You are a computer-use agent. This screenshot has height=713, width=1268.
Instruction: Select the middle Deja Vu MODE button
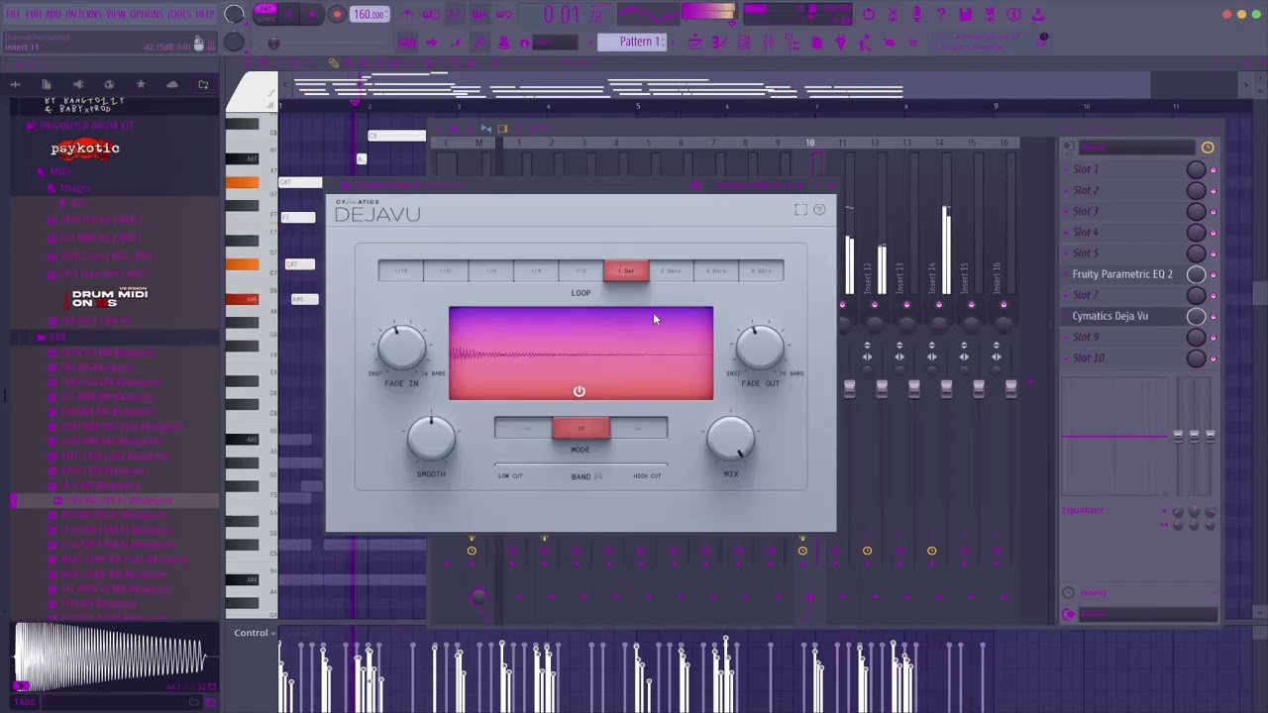581,429
